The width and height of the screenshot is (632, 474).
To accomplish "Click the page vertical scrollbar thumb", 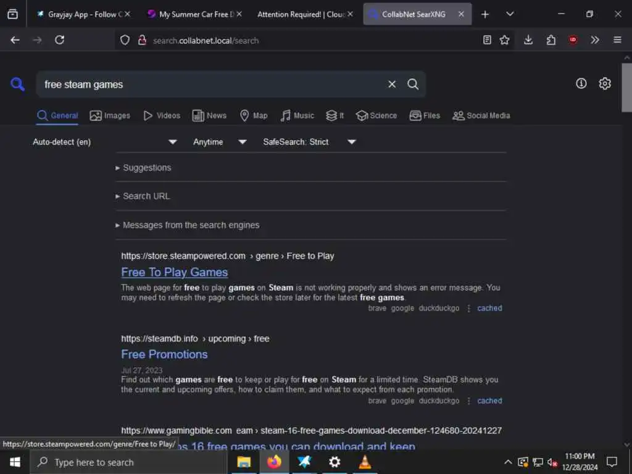I will [x=627, y=88].
